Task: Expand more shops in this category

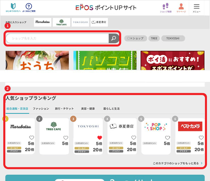Action: point(177,163)
